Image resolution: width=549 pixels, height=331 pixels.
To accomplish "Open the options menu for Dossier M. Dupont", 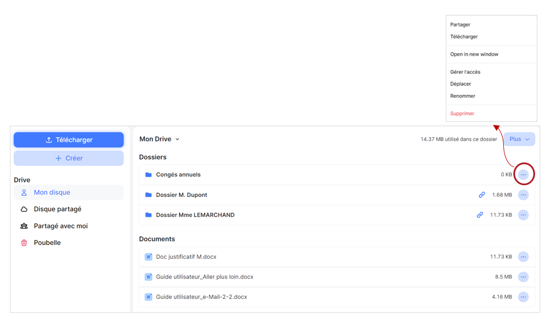I will coord(523,195).
